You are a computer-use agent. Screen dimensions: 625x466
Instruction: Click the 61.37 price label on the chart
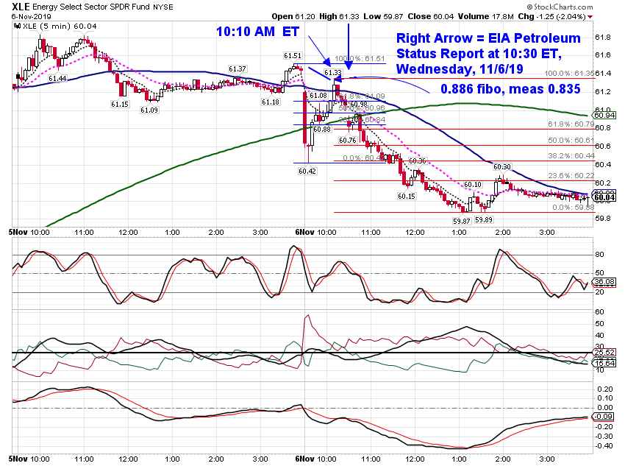(238, 69)
